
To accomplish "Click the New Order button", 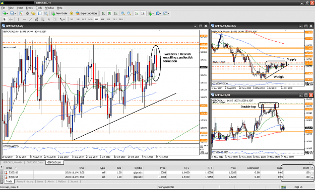I will pyautogui.click(x=59, y=14).
